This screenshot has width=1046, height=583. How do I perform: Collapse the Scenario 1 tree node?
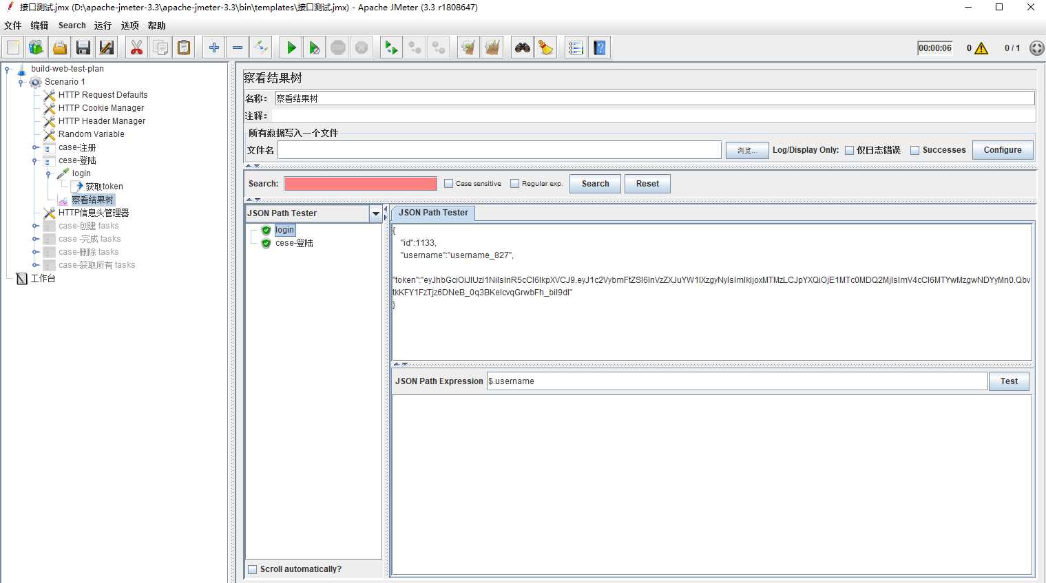[21, 82]
